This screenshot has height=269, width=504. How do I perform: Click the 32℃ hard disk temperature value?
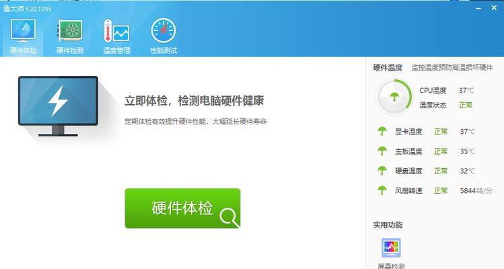468,171
